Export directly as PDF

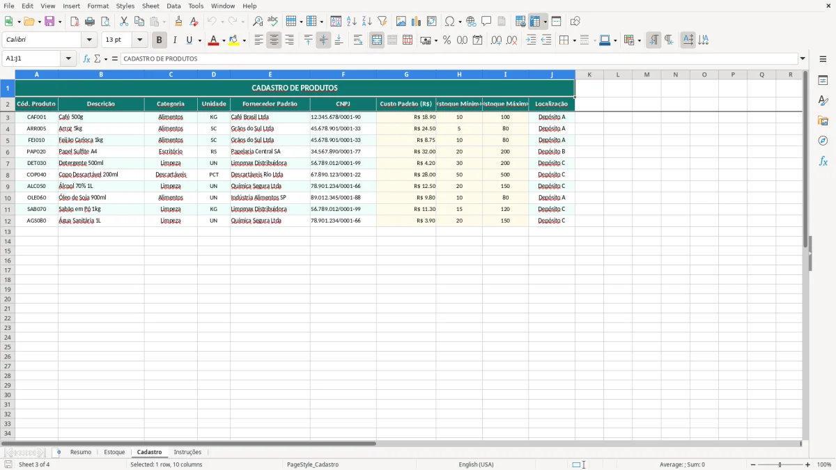[x=75, y=22]
